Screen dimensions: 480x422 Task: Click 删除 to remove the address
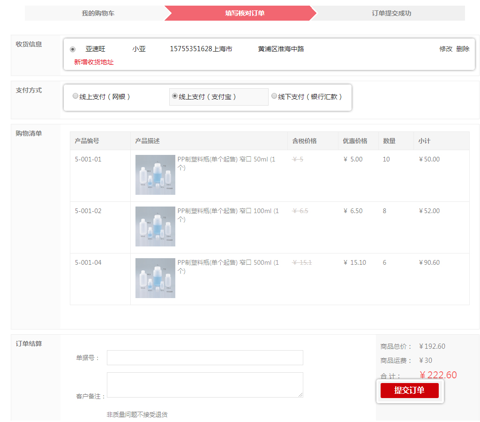[463, 49]
